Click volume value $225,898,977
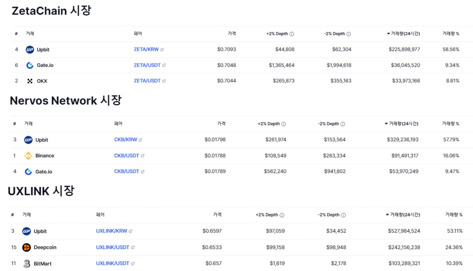The image size is (473, 271). 404,49
